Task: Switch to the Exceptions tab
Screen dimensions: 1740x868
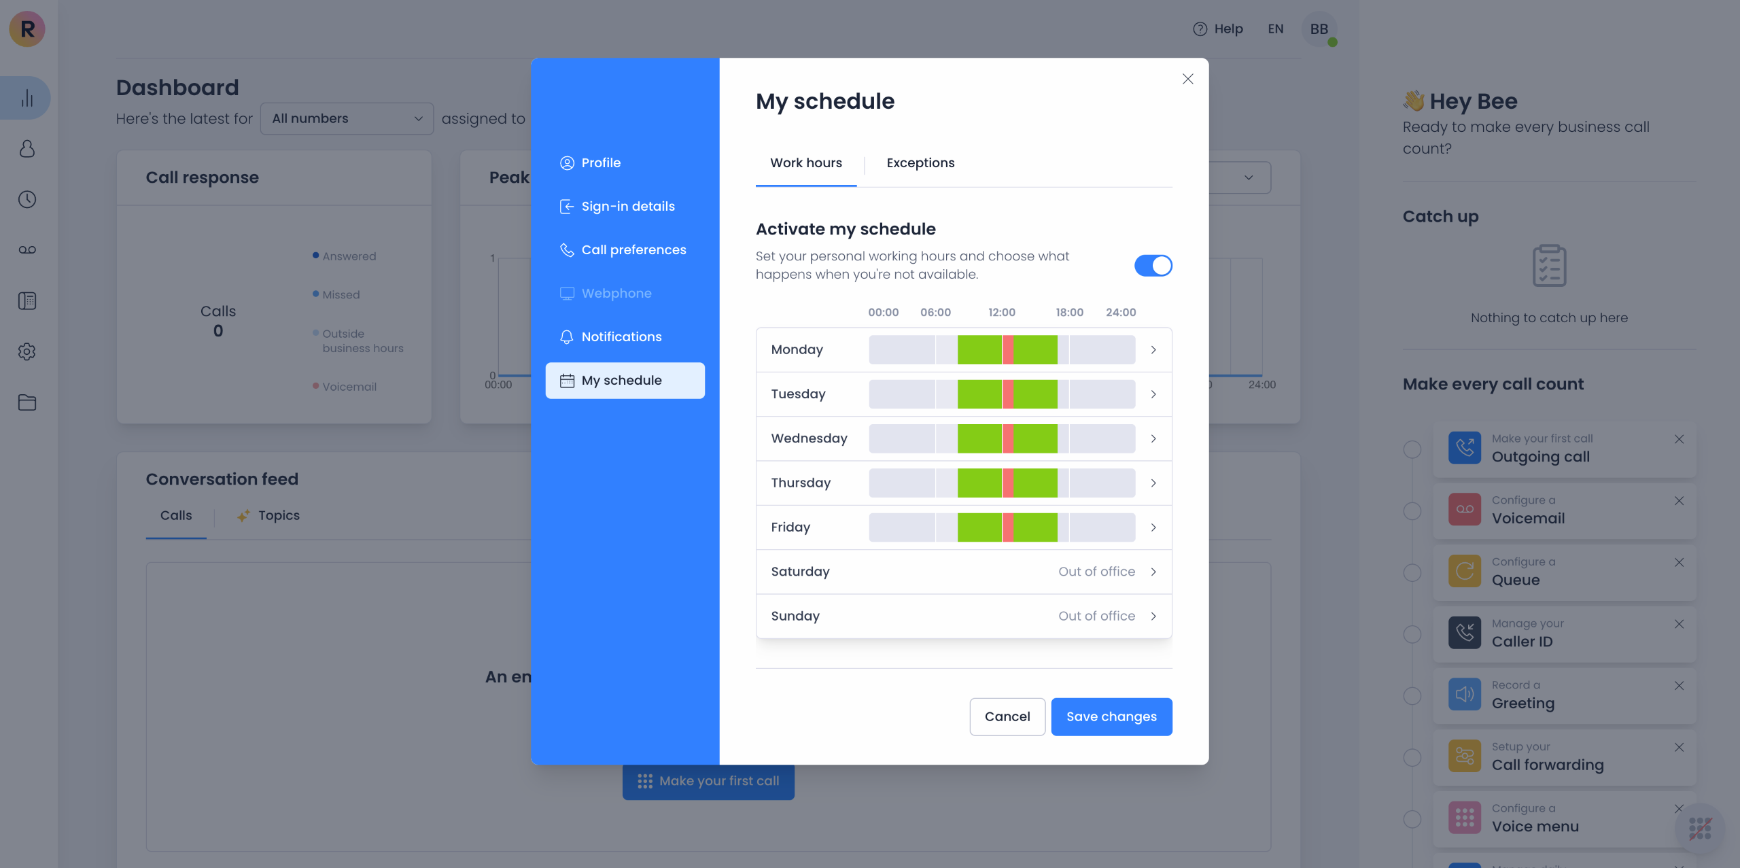Action: pos(920,163)
